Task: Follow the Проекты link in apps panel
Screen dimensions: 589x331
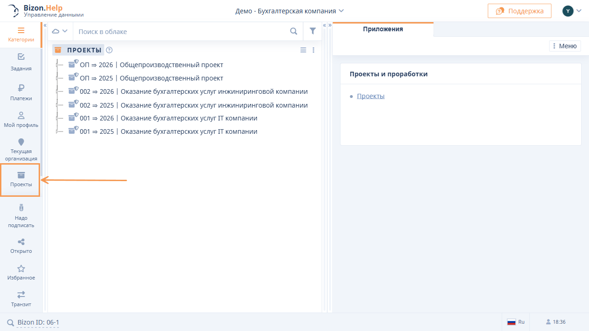Action: click(370, 96)
